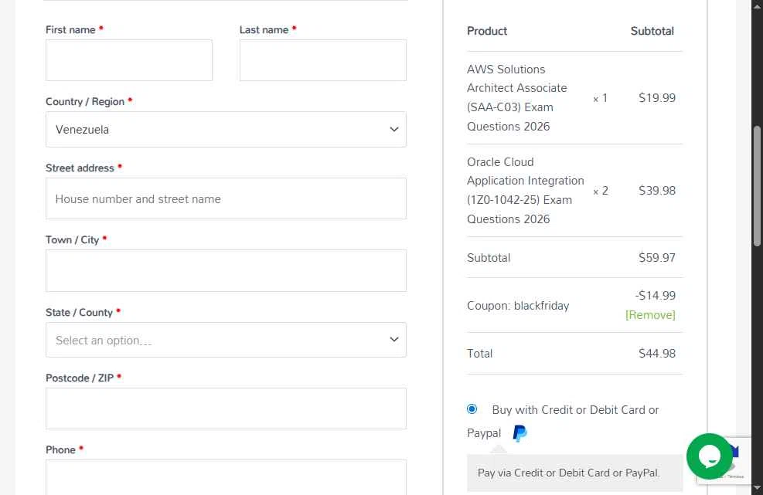Click the page vertical scrollbar thumb
The width and height of the screenshot is (763, 495).
click(x=757, y=186)
